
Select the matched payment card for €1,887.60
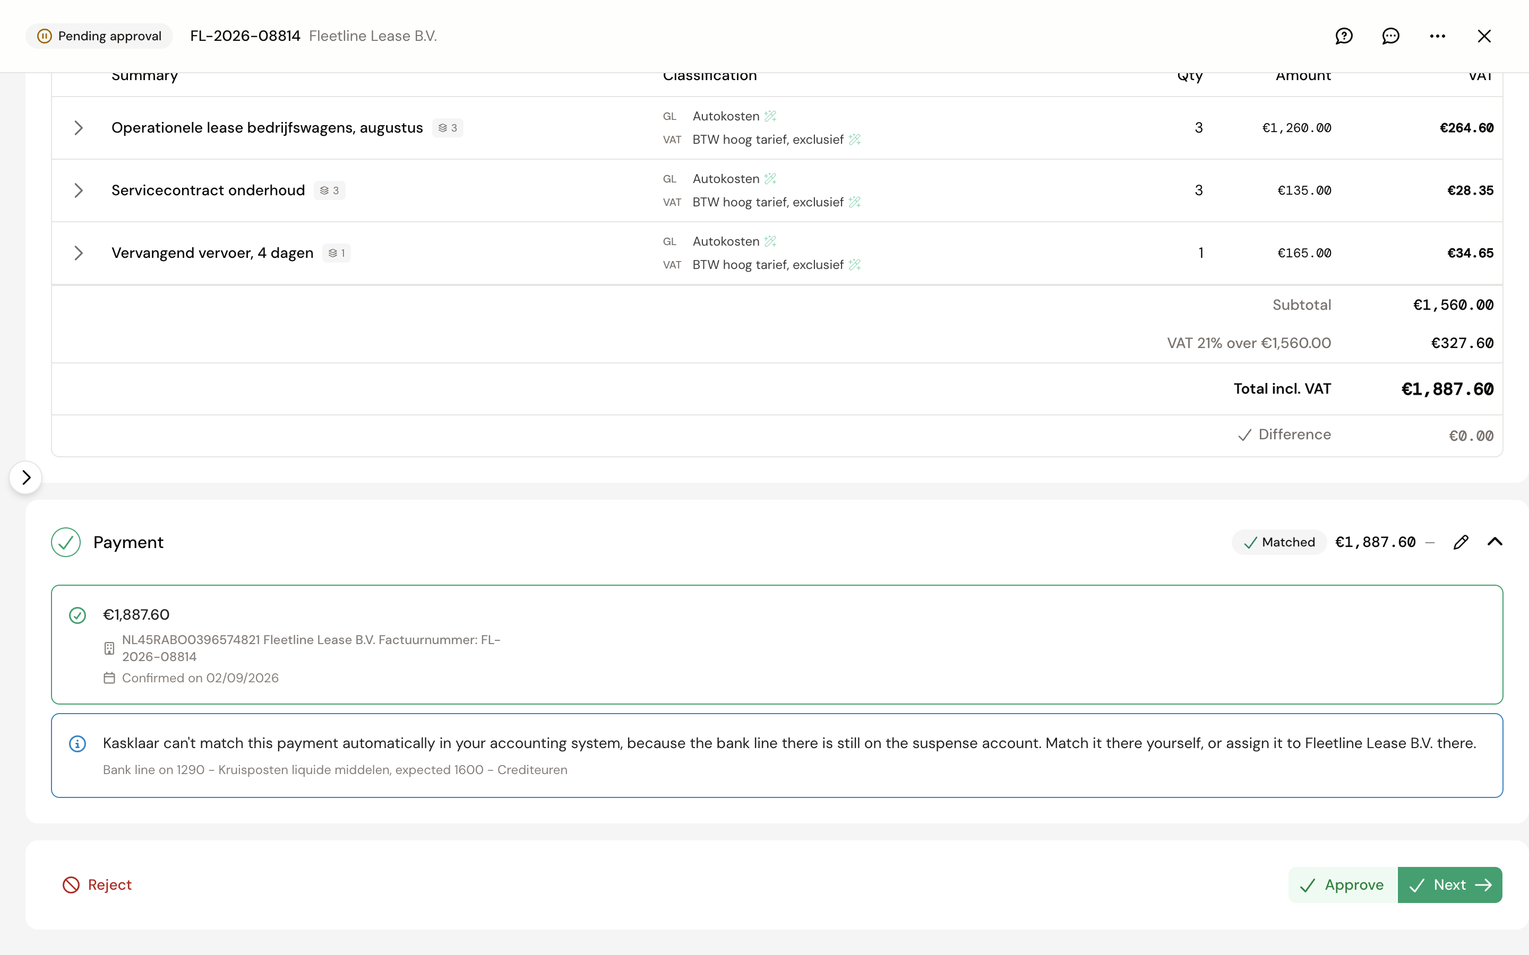[x=777, y=644]
